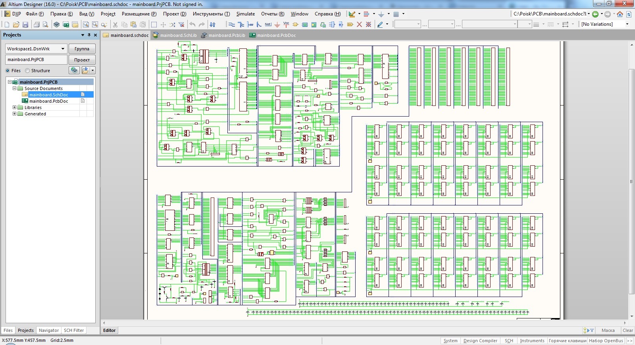Open the No Variations dropdown

click(627, 24)
